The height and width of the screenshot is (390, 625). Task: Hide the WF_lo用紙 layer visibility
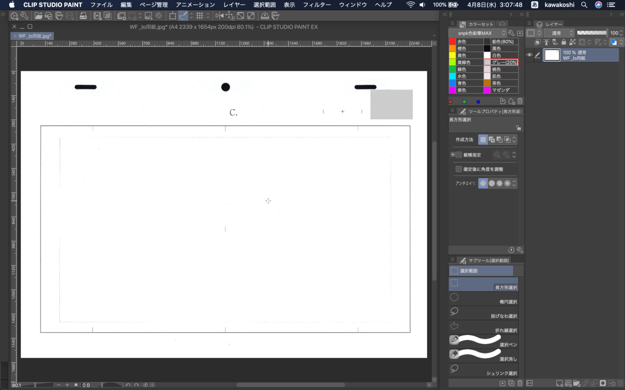pos(529,55)
